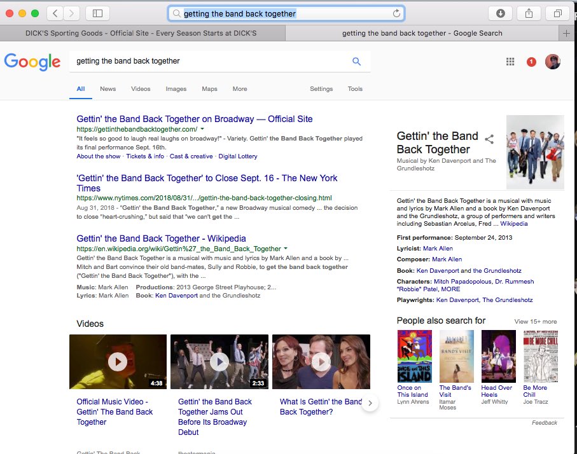The image size is (577, 454).
Task: Open What Is Gettin' the Band title link
Action: click(x=321, y=407)
